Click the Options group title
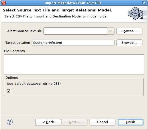The image size is (148, 130). click(12, 78)
